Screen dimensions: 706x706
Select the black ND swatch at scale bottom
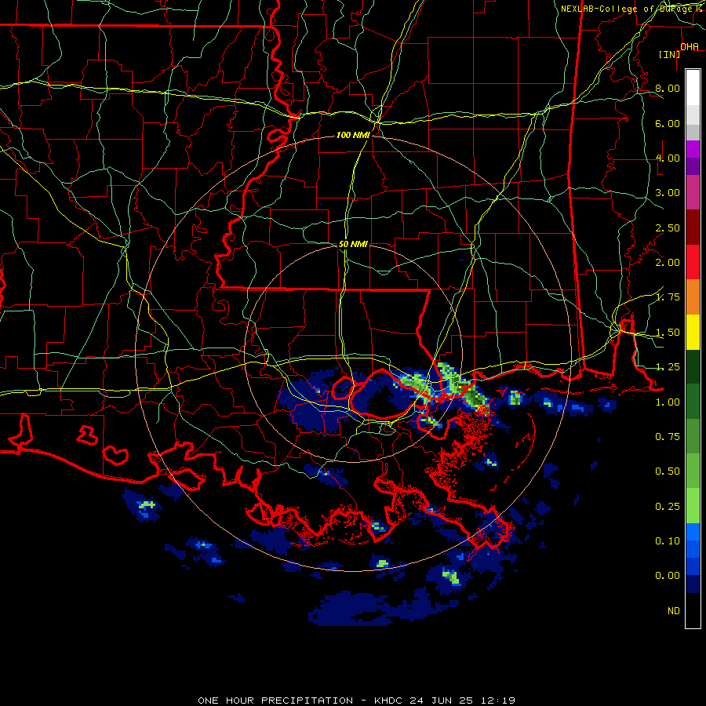coord(693,610)
